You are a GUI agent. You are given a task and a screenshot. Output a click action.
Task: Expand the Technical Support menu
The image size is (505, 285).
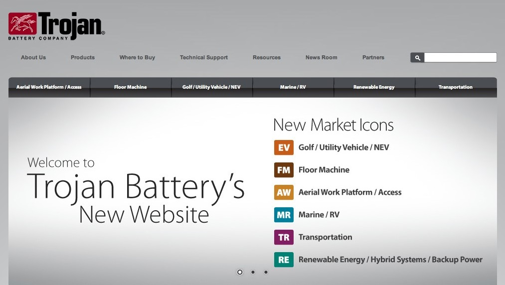coord(203,57)
